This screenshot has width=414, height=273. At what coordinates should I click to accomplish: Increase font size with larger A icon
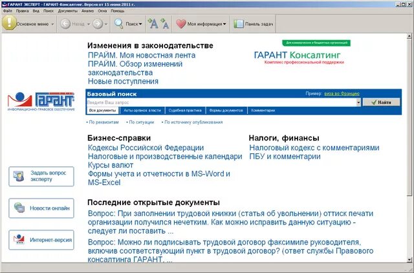click(153, 23)
